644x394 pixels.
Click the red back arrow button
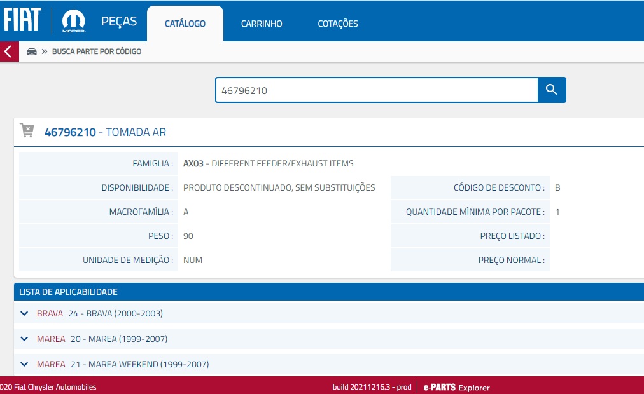tap(9, 51)
